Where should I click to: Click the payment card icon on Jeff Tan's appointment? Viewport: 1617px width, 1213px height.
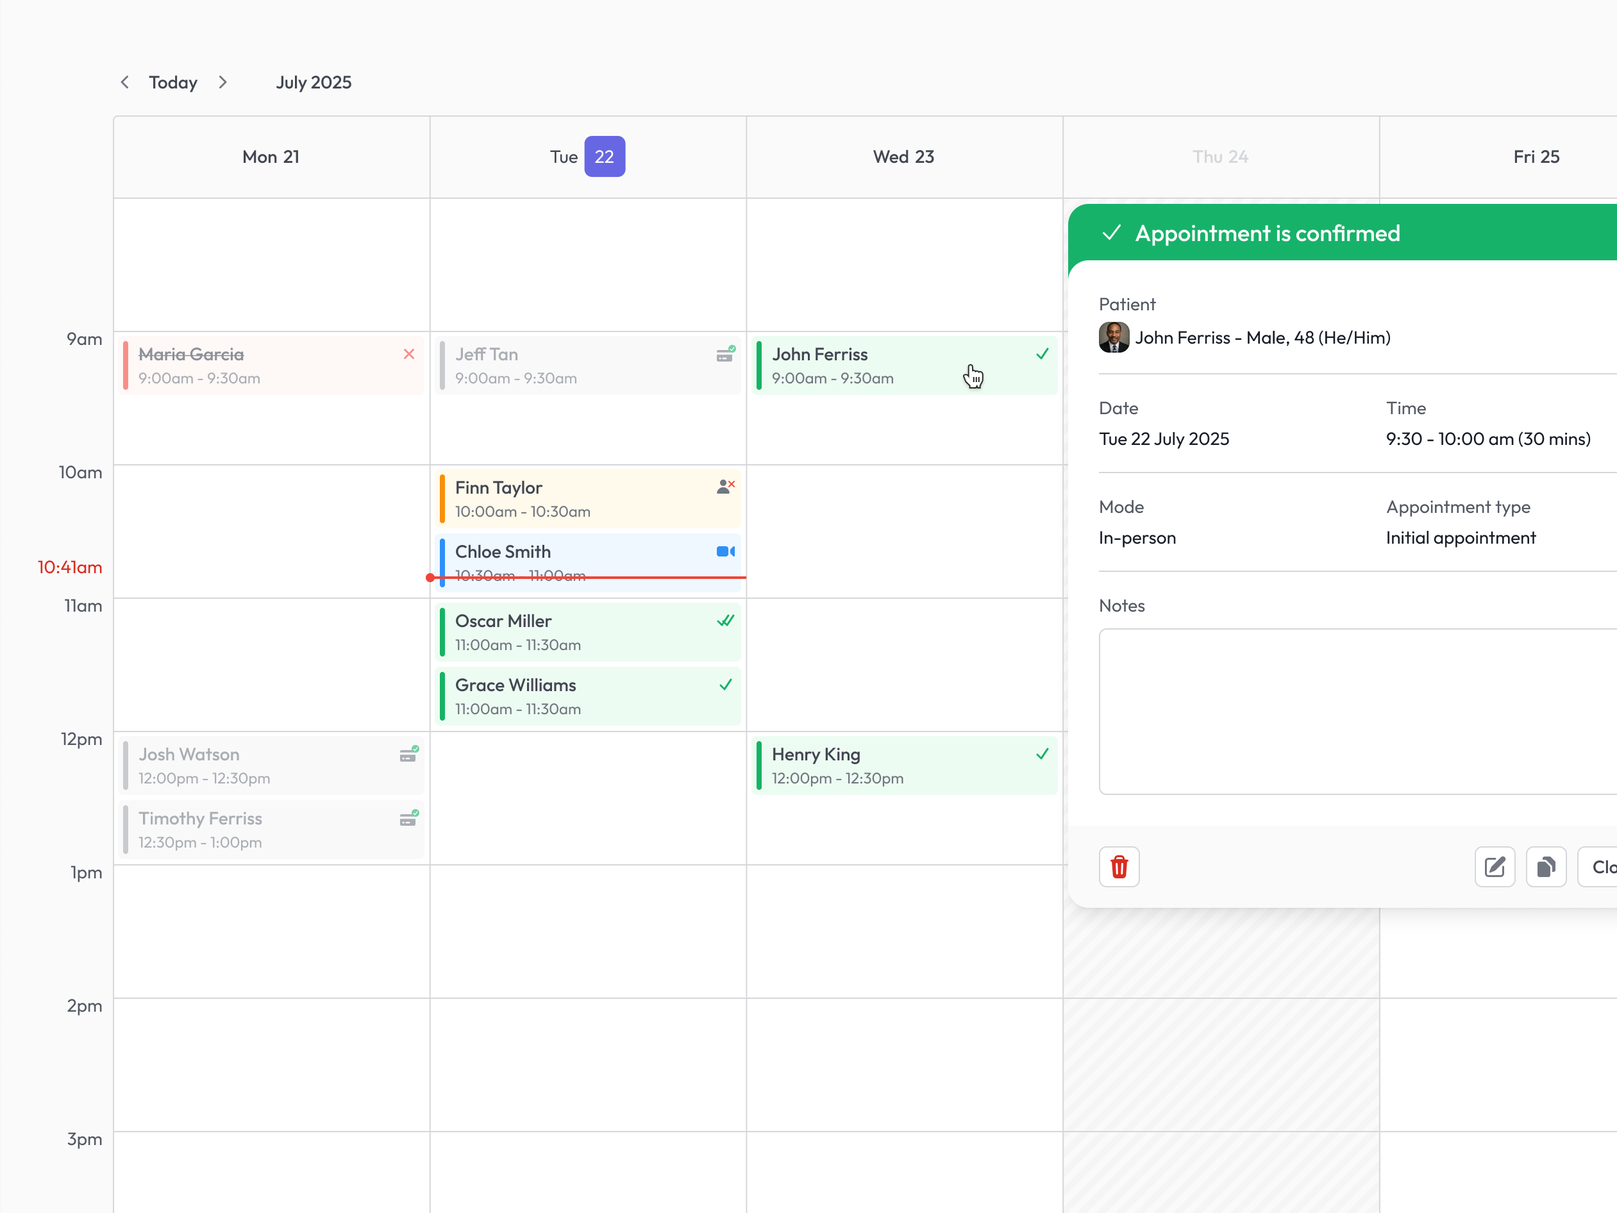[x=725, y=354]
